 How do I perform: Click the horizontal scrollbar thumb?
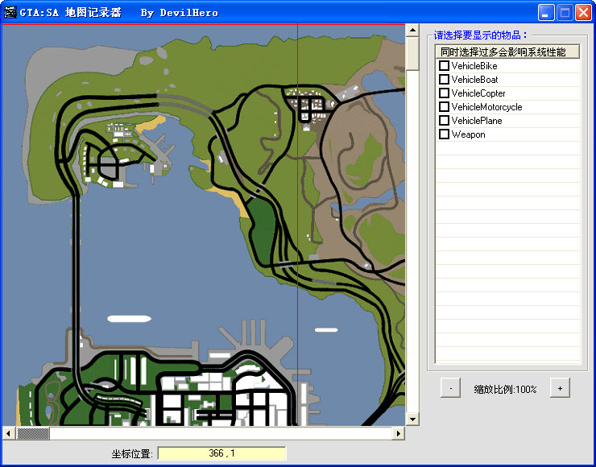tap(33, 433)
